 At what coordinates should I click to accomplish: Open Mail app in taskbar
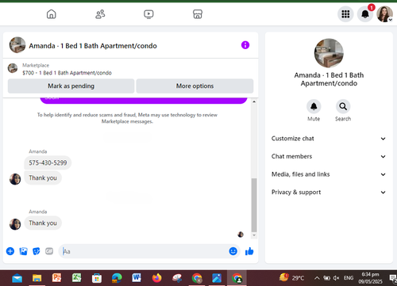(17, 278)
